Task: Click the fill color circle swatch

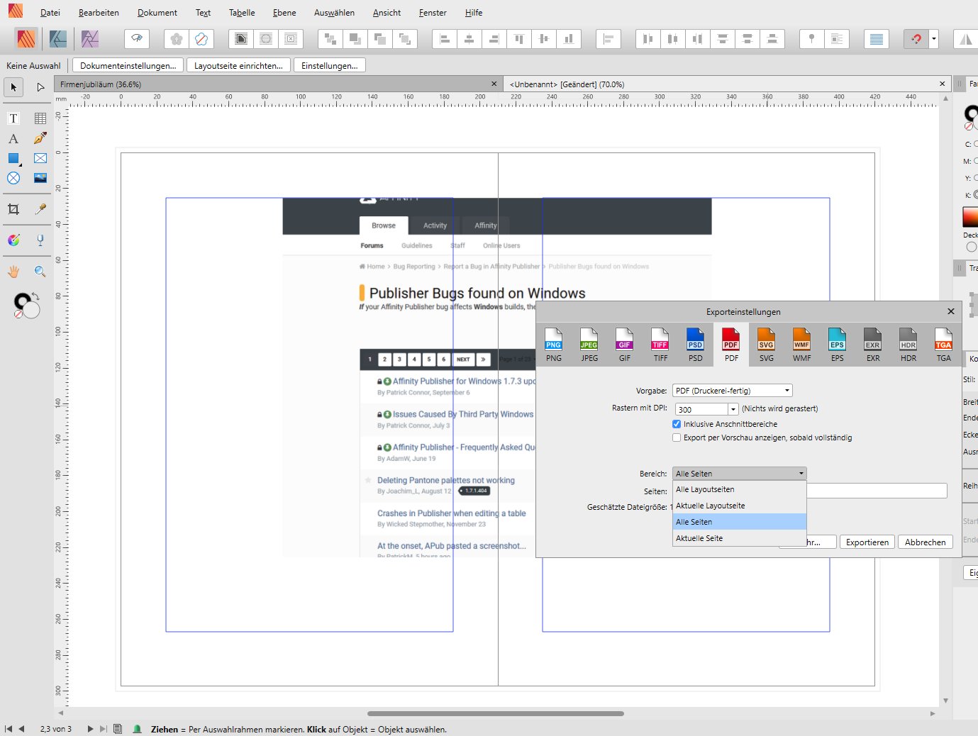Action: point(30,310)
